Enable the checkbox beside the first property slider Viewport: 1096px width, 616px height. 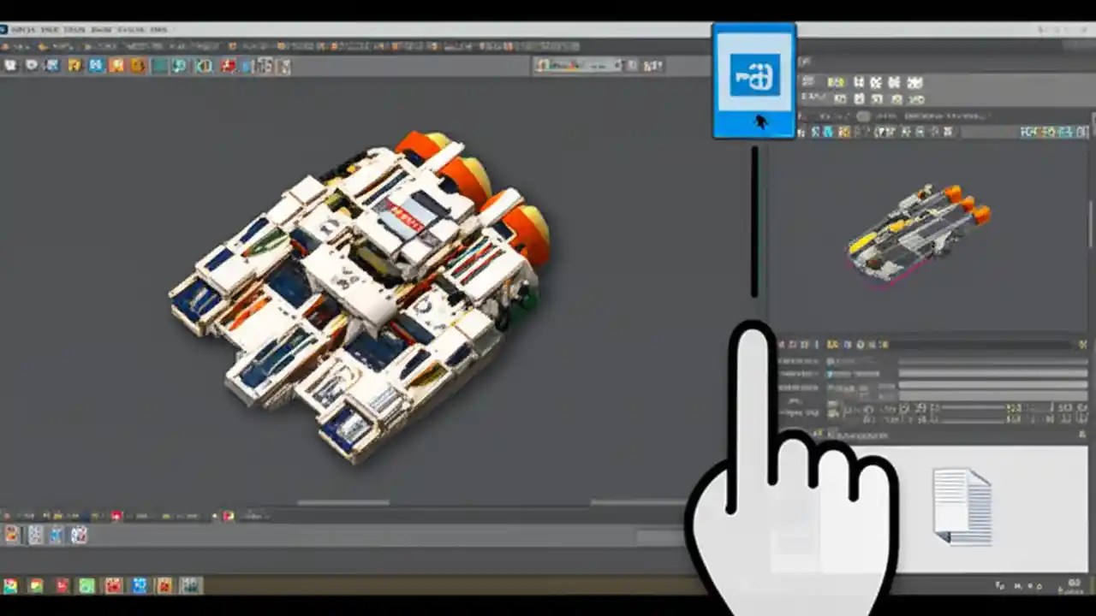(x=832, y=360)
